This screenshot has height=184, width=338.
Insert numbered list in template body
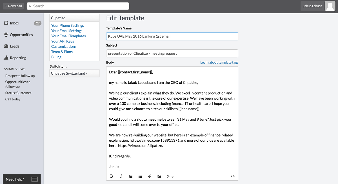(x=131, y=176)
